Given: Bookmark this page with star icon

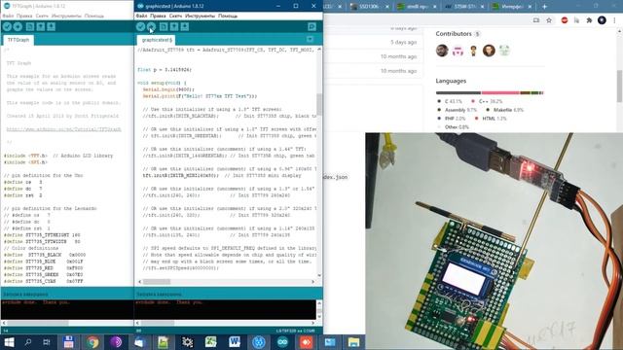Looking at the screenshot, I should (x=549, y=20).
